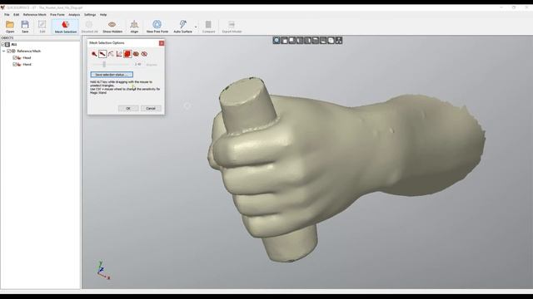This screenshot has height=299, width=533.
Task: Run the Auto Surface tool
Action: (x=183, y=27)
